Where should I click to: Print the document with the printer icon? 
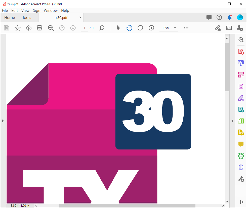pyautogui.click(x=39, y=28)
